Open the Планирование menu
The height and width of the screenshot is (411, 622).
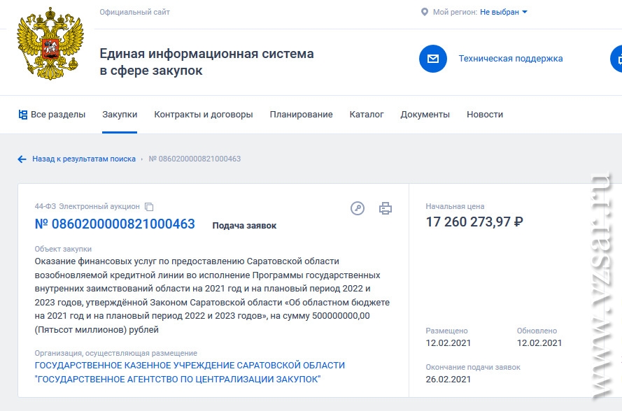(301, 115)
